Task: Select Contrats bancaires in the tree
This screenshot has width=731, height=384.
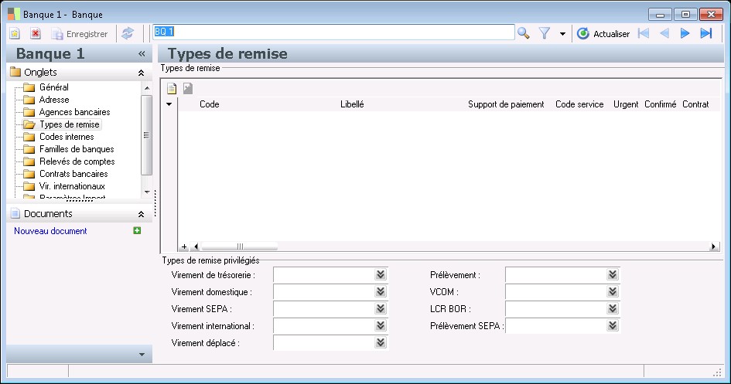Action: [x=73, y=174]
